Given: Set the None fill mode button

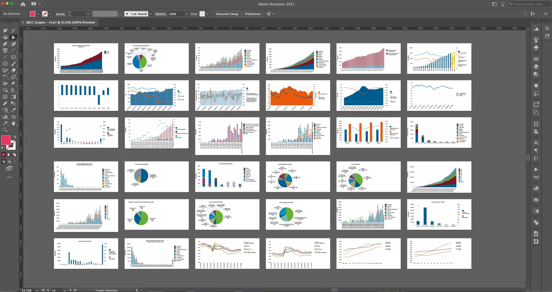Looking at the screenshot, I should pyautogui.click(x=14, y=155).
